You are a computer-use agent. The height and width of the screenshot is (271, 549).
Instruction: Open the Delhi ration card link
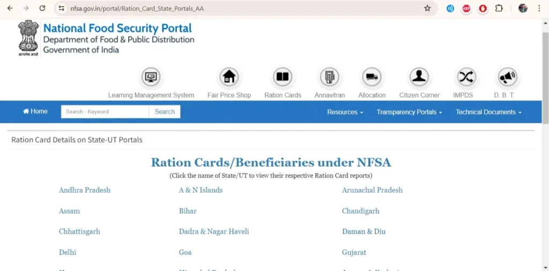point(67,252)
